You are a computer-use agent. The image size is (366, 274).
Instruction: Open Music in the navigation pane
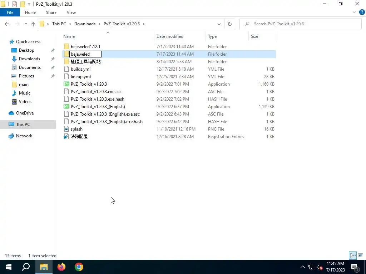point(25,93)
